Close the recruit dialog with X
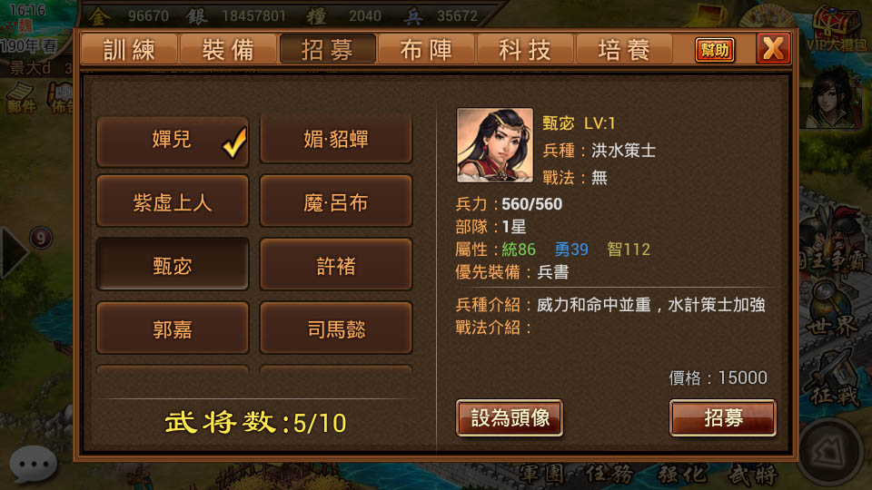This screenshot has width=872, height=490. 774,48
